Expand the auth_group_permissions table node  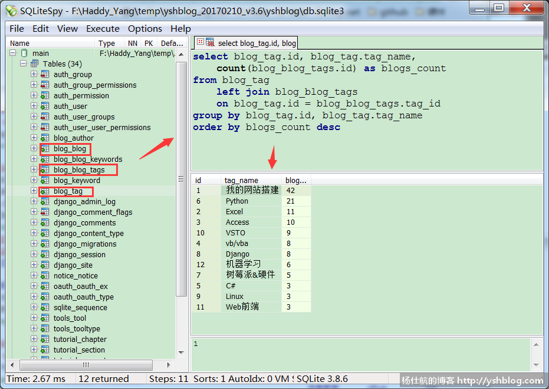[34, 85]
